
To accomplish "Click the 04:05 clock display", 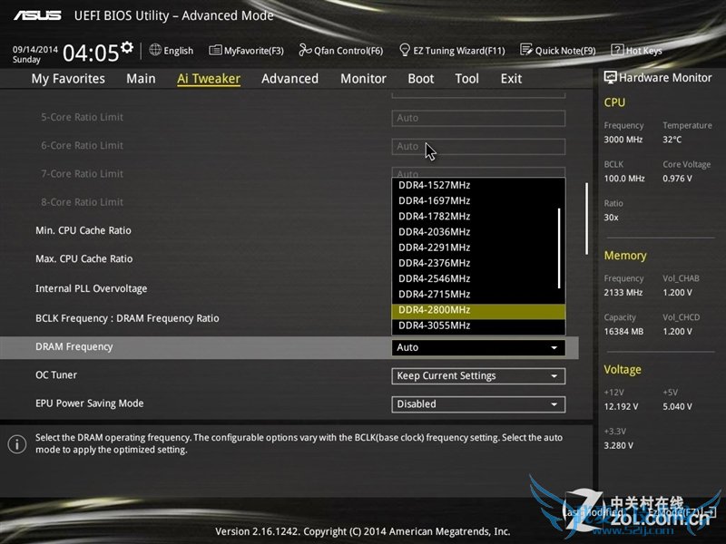I will tap(91, 53).
